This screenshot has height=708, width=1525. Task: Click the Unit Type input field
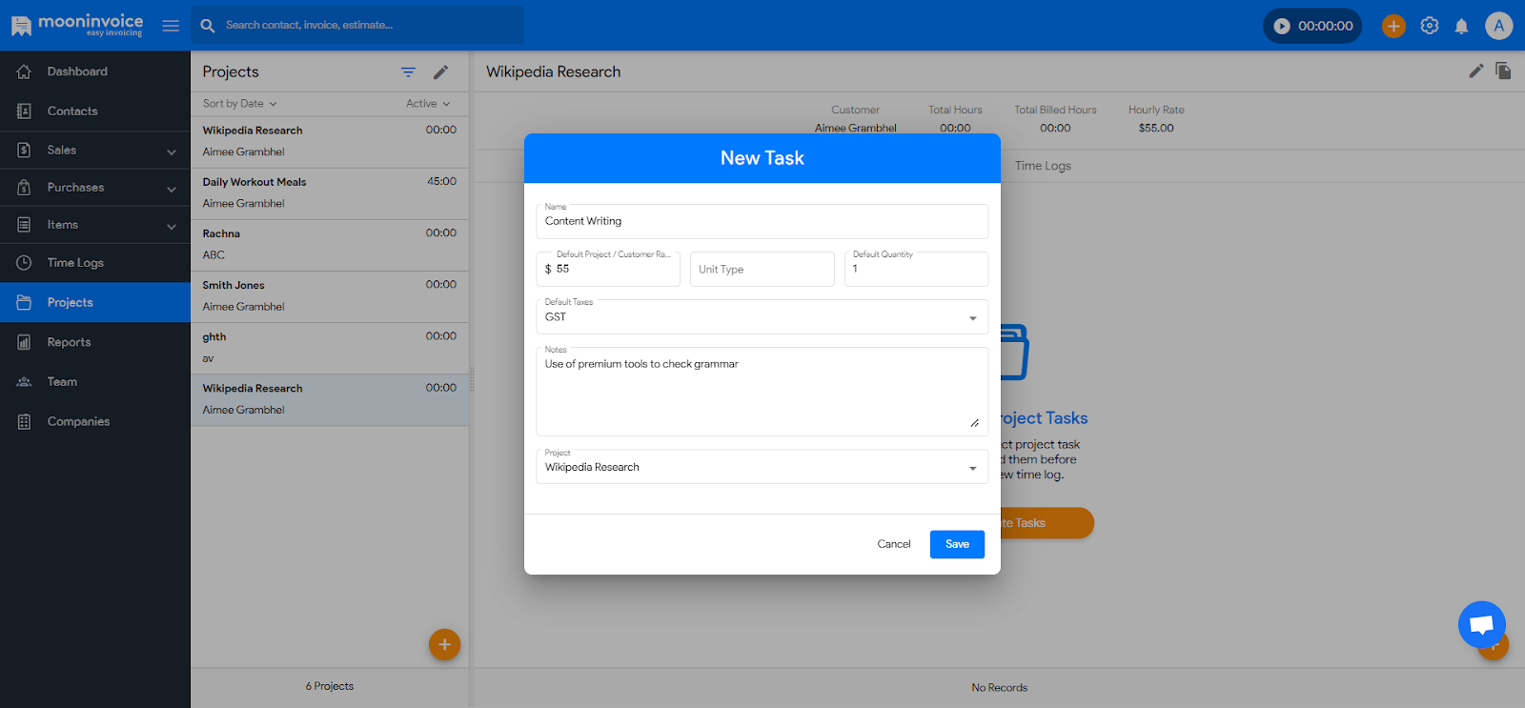(x=762, y=270)
